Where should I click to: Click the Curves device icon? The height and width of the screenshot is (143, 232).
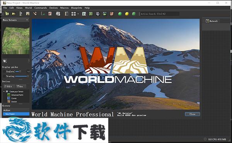9,98
